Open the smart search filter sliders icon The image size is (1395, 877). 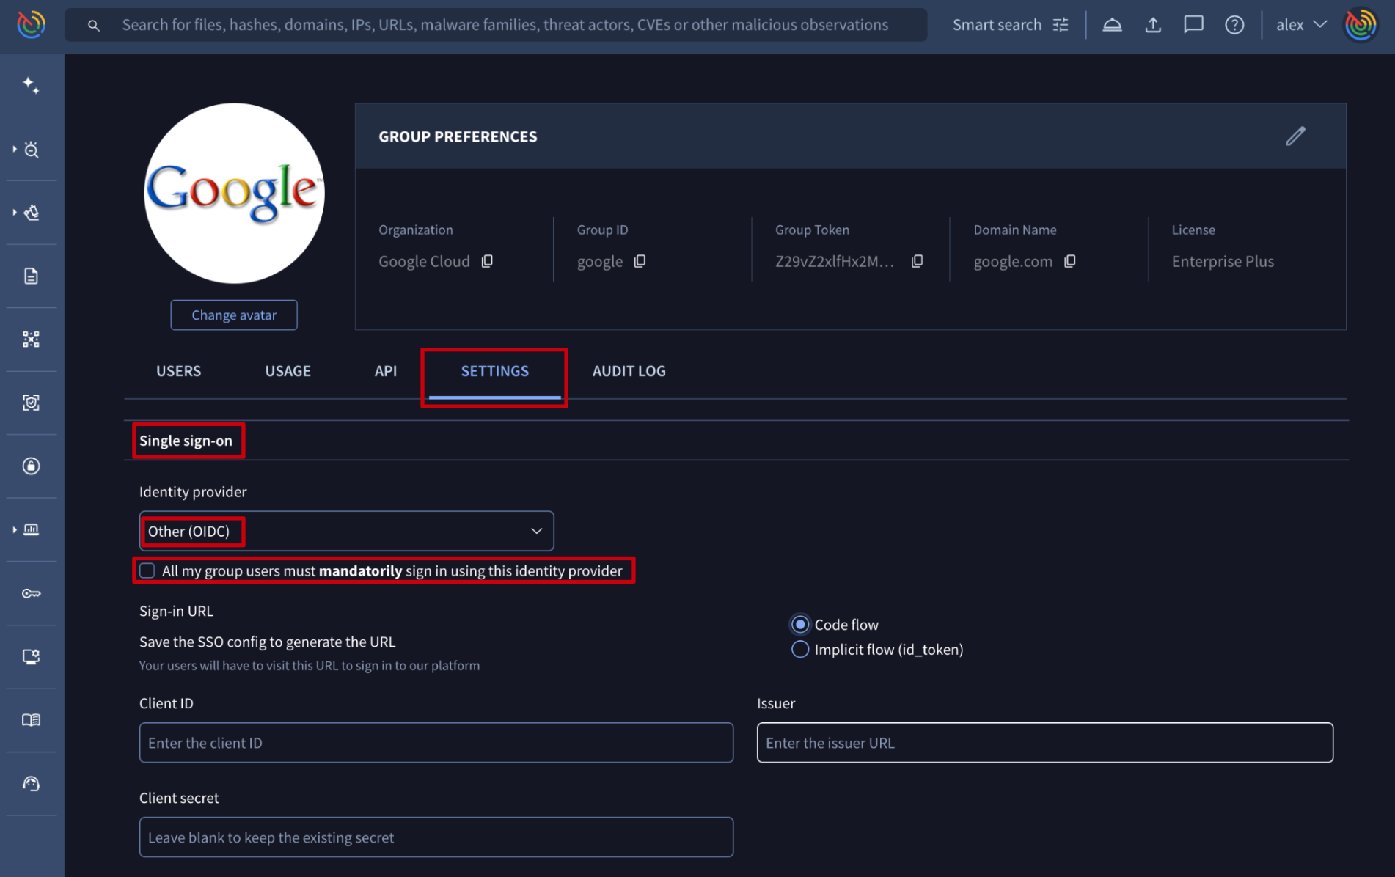[1061, 25]
